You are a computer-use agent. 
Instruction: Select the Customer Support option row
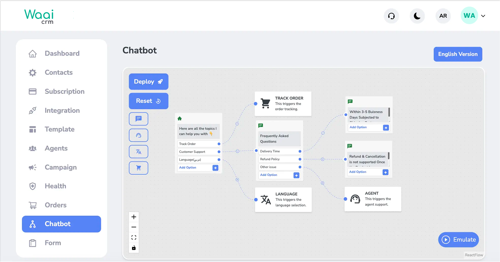coord(198,152)
